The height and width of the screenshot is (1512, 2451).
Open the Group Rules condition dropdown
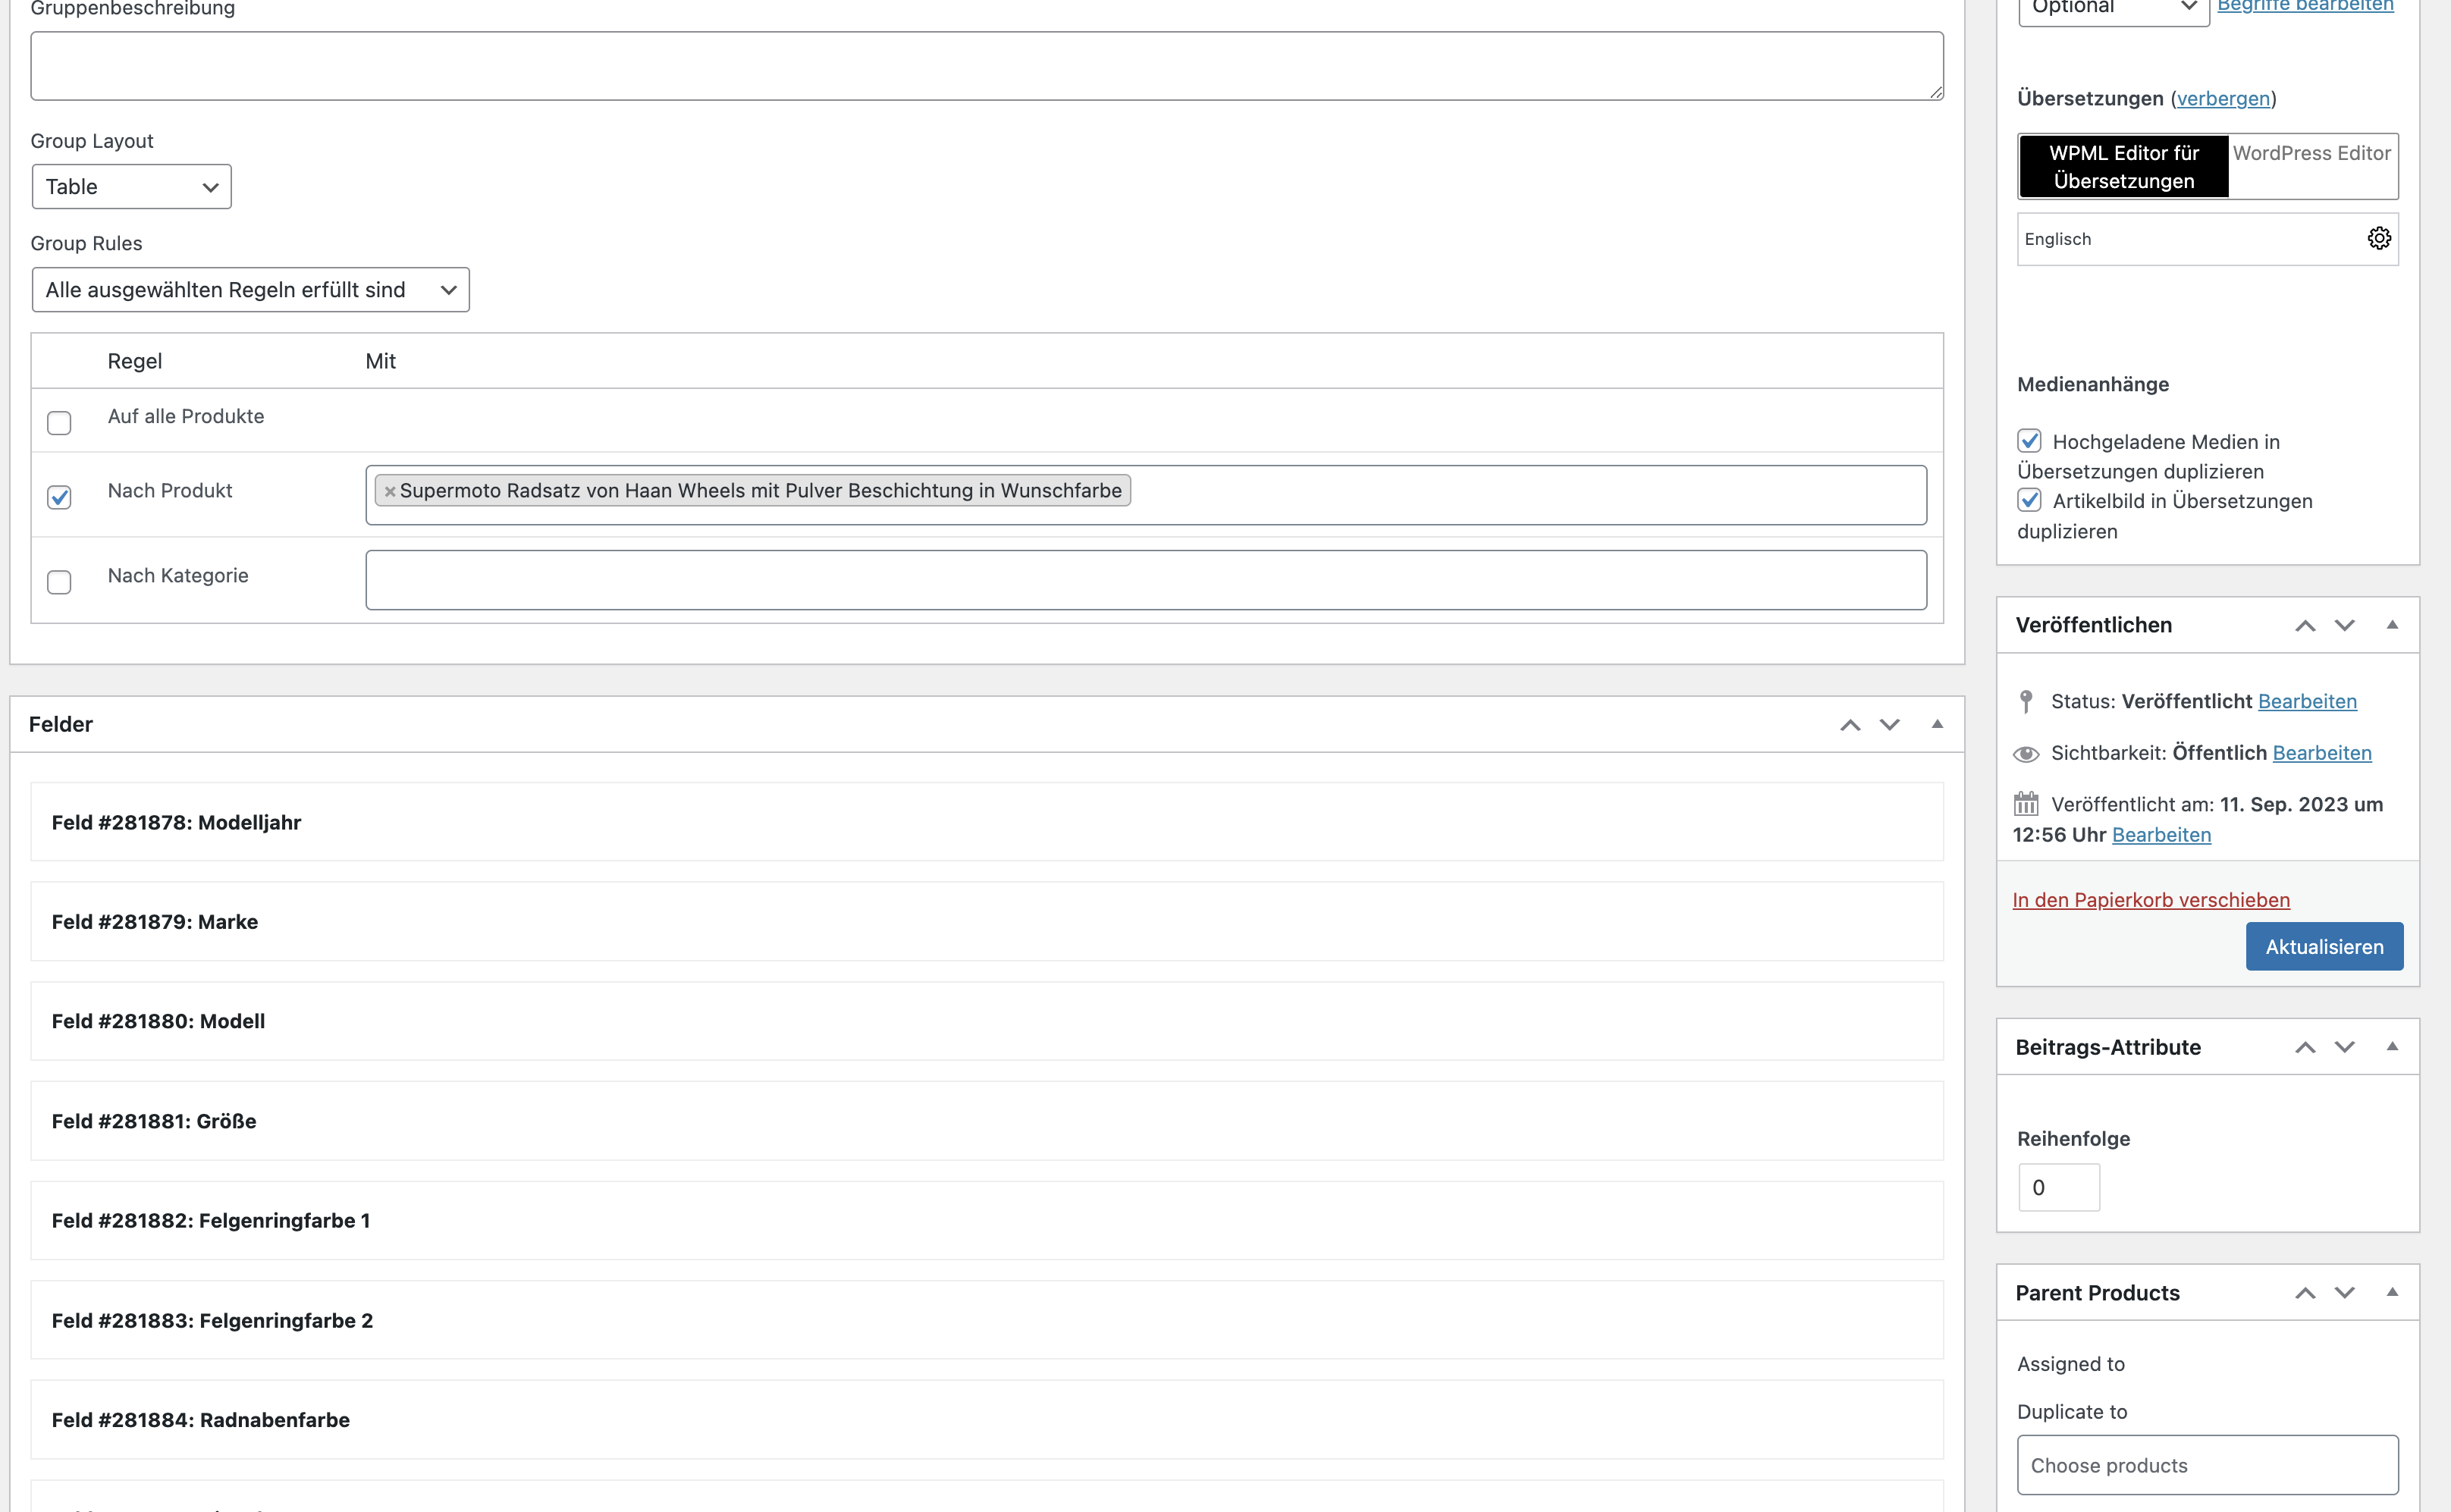pos(250,290)
